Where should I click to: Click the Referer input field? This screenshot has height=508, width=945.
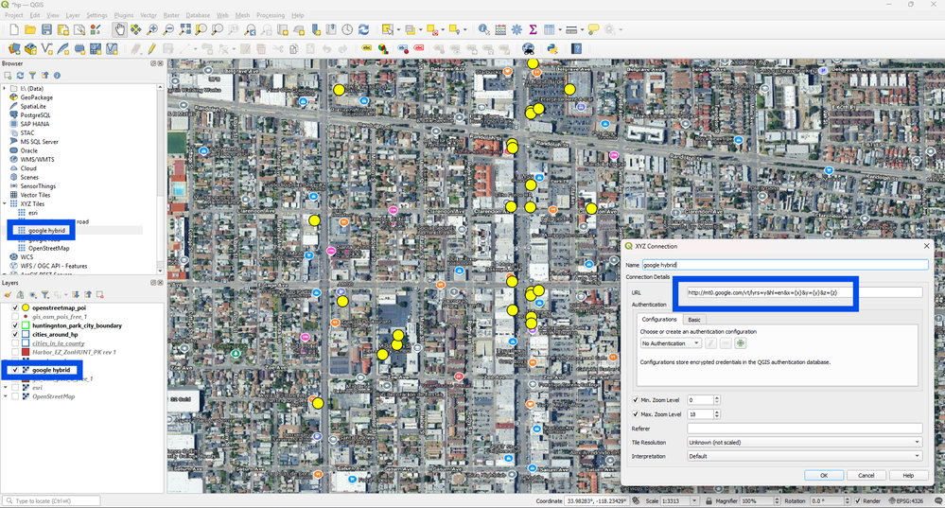804,429
